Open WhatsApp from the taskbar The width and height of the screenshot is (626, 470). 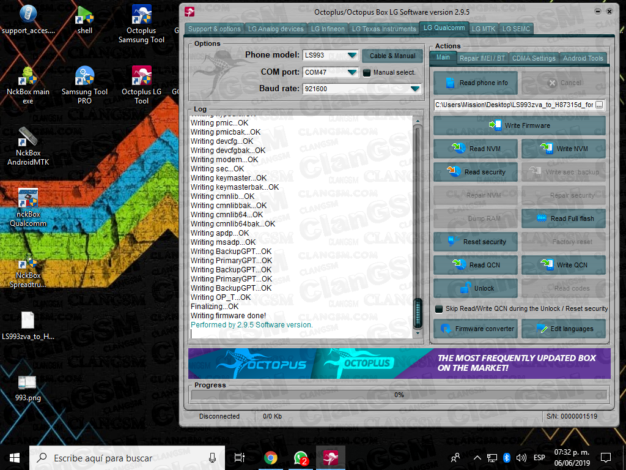(301, 458)
